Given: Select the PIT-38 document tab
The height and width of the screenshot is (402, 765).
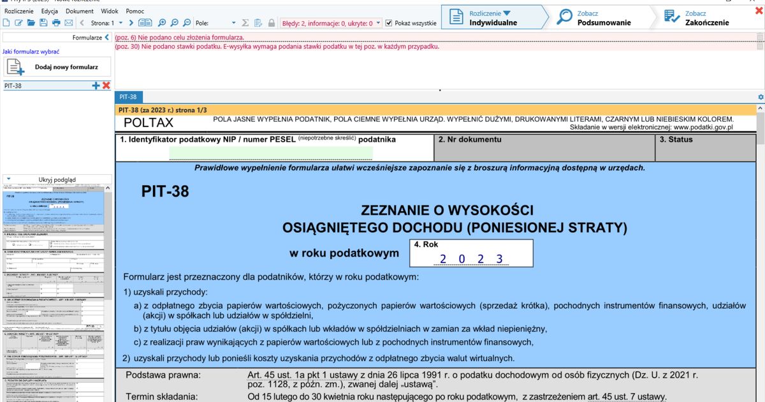Looking at the screenshot, I should tap(129, 97).
